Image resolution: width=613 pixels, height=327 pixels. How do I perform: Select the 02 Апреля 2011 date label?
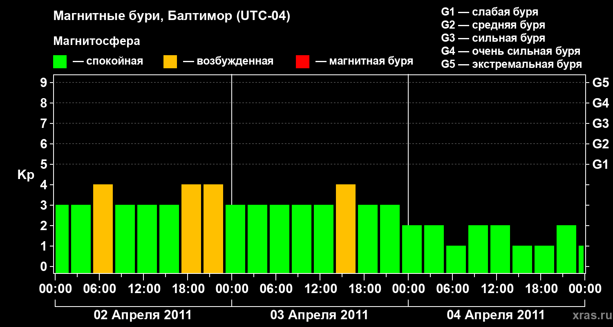(143, 315)
